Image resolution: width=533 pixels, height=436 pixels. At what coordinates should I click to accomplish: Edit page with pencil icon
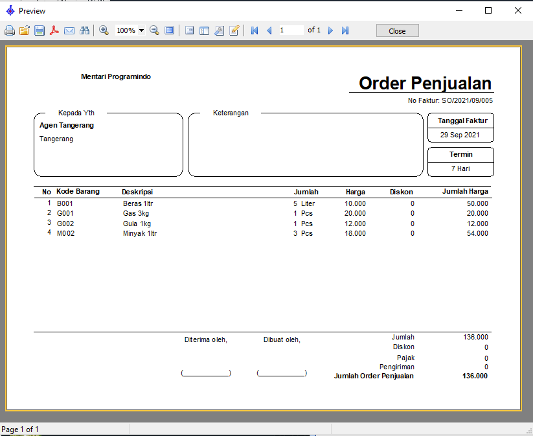click(234, 30)
